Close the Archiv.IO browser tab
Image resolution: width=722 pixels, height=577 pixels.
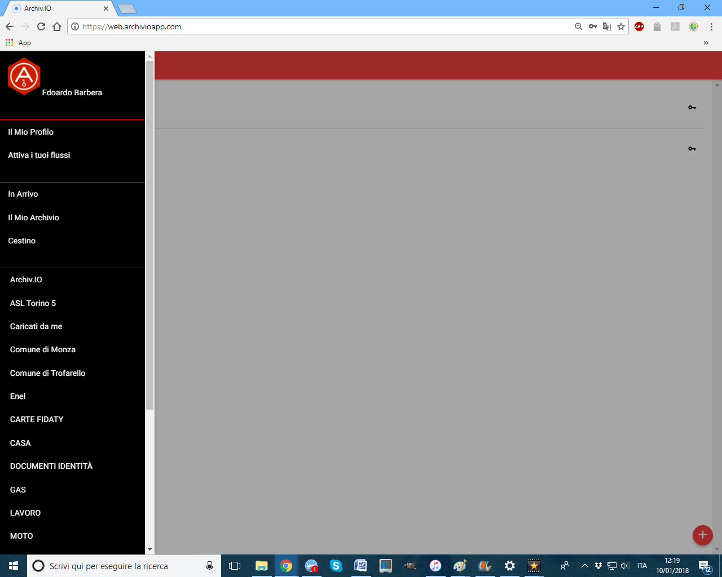click(106, 8)
